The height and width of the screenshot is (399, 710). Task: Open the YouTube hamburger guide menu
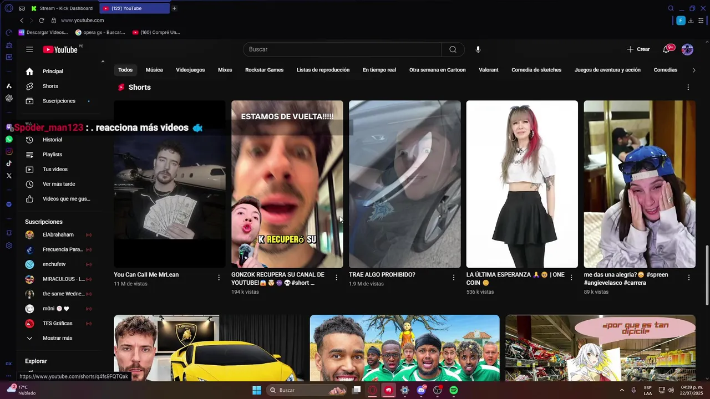point(29,49)
